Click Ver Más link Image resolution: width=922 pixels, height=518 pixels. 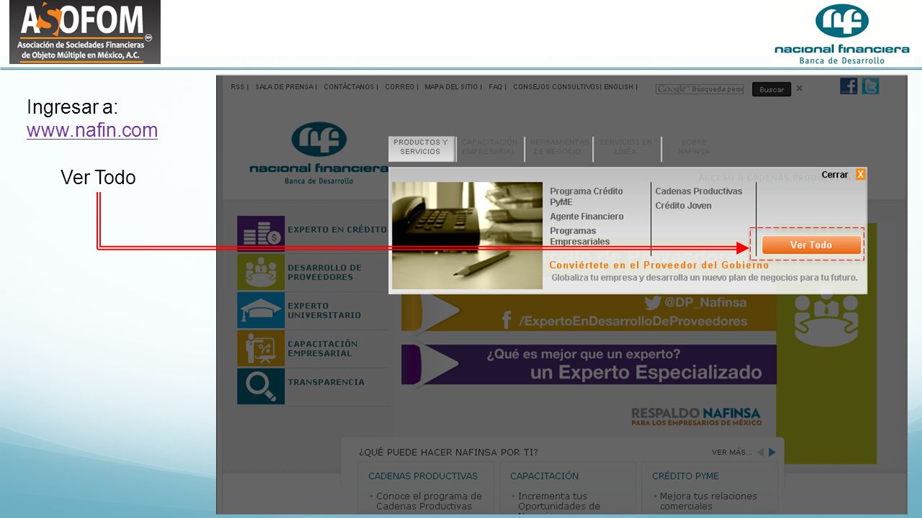[x=732, y=453]
